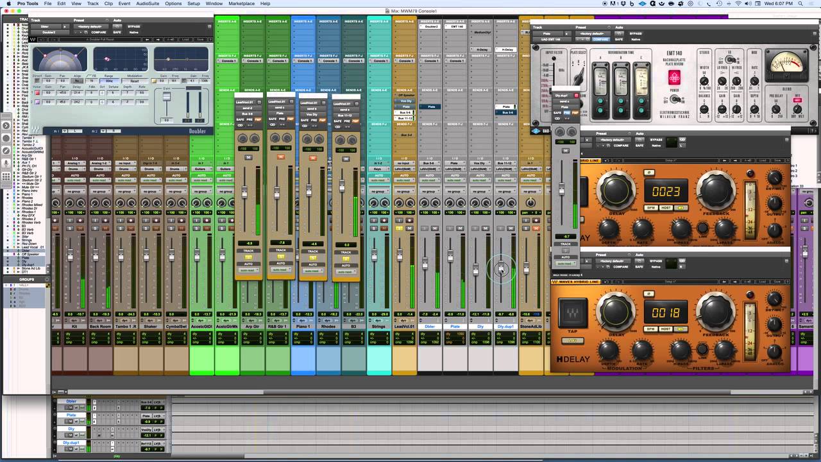Click the red Power button on EMT 140

pos(674,78)
